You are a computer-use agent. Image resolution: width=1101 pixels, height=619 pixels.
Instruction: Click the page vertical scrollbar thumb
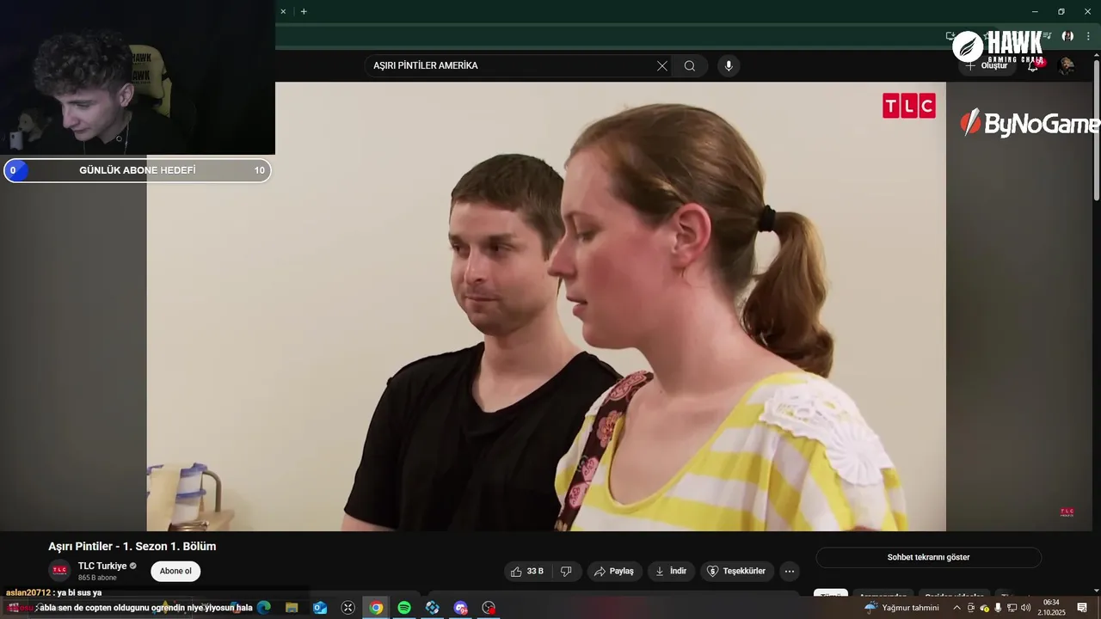click(1096, 129)
